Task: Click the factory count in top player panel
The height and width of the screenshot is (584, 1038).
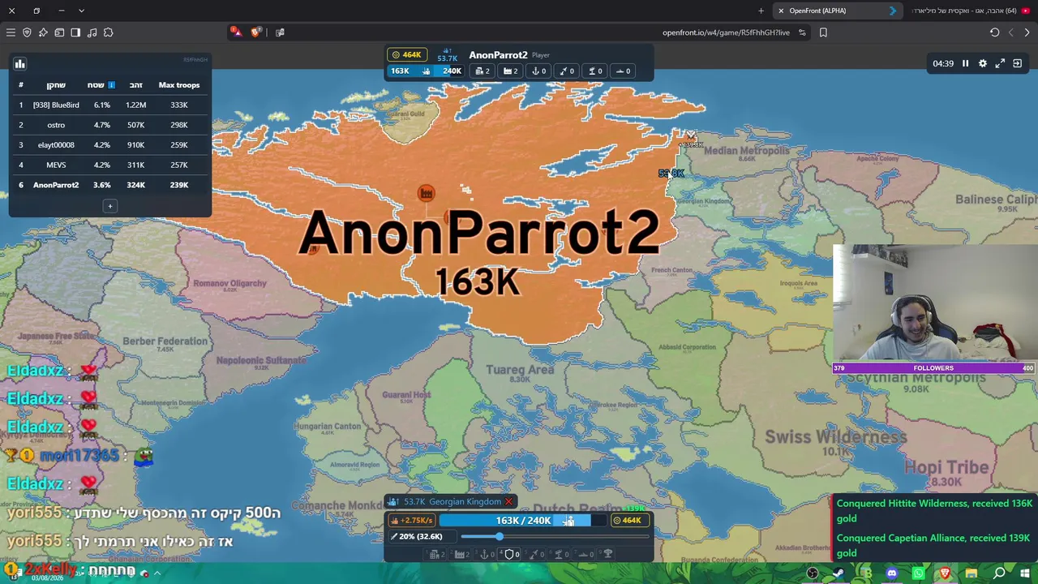Action: pos(511,71)
